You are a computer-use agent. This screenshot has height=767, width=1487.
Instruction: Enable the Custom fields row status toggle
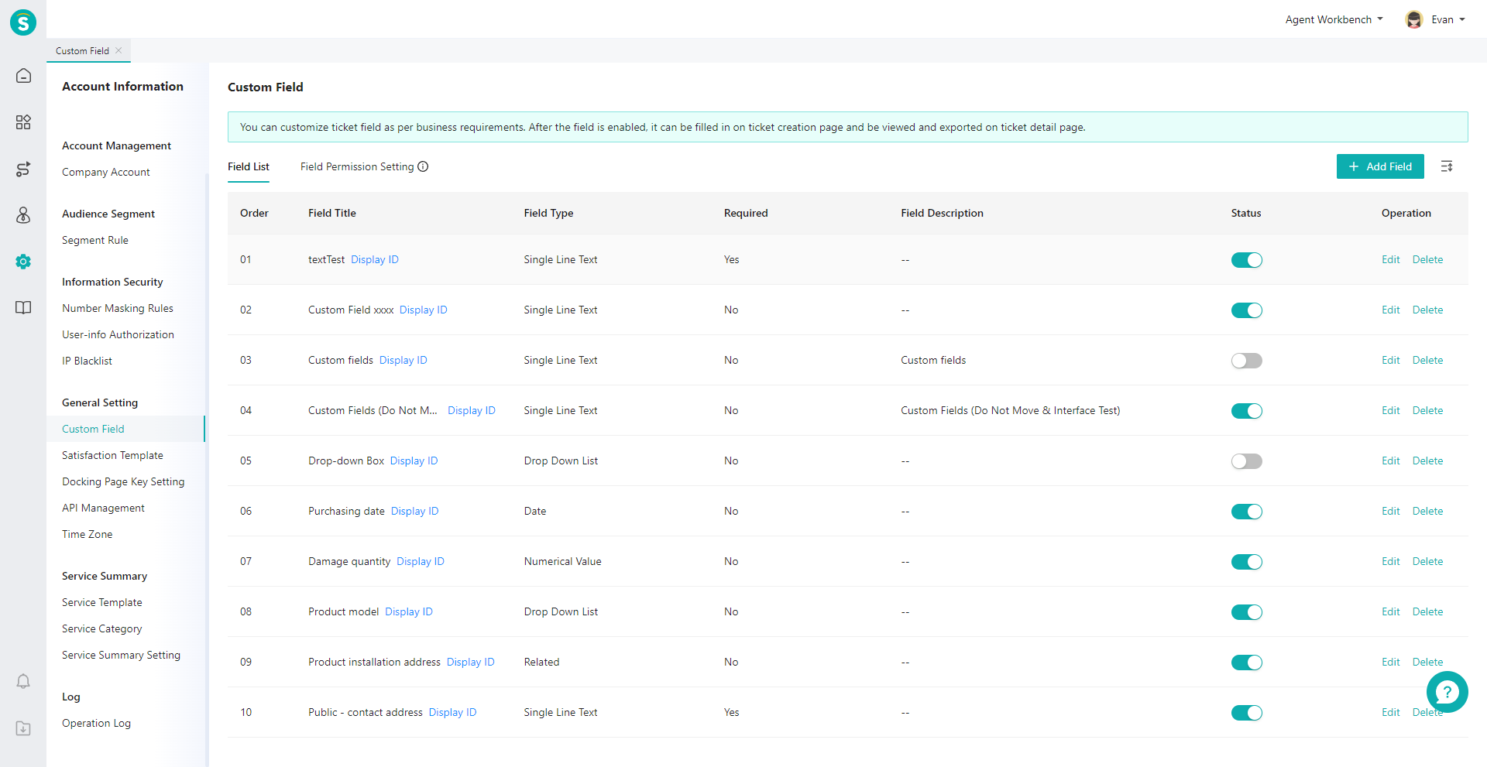coord(1247,361)
